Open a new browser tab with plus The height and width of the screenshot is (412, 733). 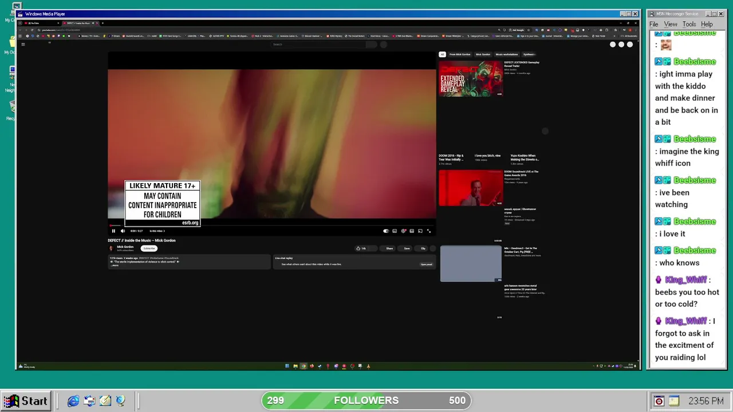click(103, 23)
